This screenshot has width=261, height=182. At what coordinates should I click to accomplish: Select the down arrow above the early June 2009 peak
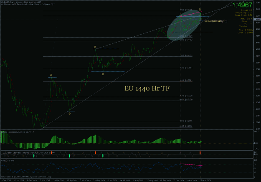click(95, 47)
